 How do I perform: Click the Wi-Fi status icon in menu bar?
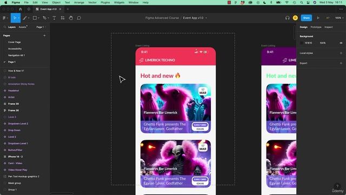(287, 2)
